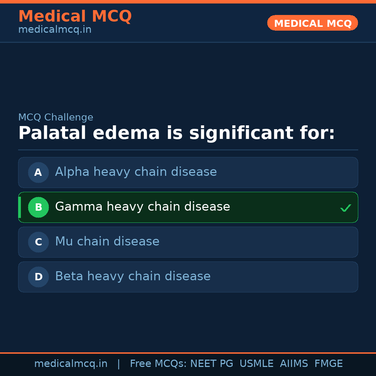Select answer text Alpha heavy chain disease
The height and width of the screenshot is (376, 376).
136,172
